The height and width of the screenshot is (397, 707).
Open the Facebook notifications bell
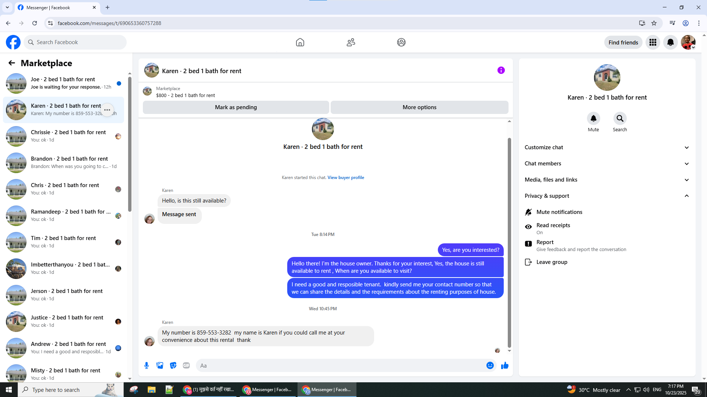[x=670, y=42]
